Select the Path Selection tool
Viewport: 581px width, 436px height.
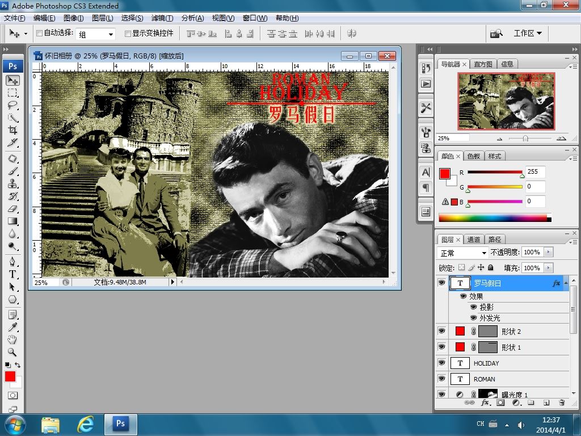(x=12, y=287)
